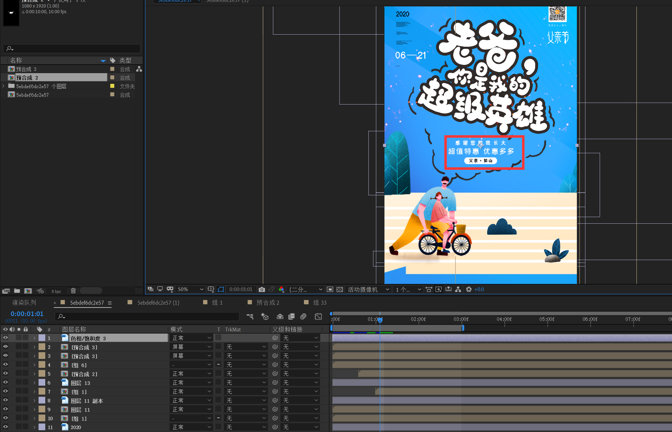This screenshot has height=432, width=672.
Task: Open the composition mini-flowchart icon in timeline
Action: (250, 316)
